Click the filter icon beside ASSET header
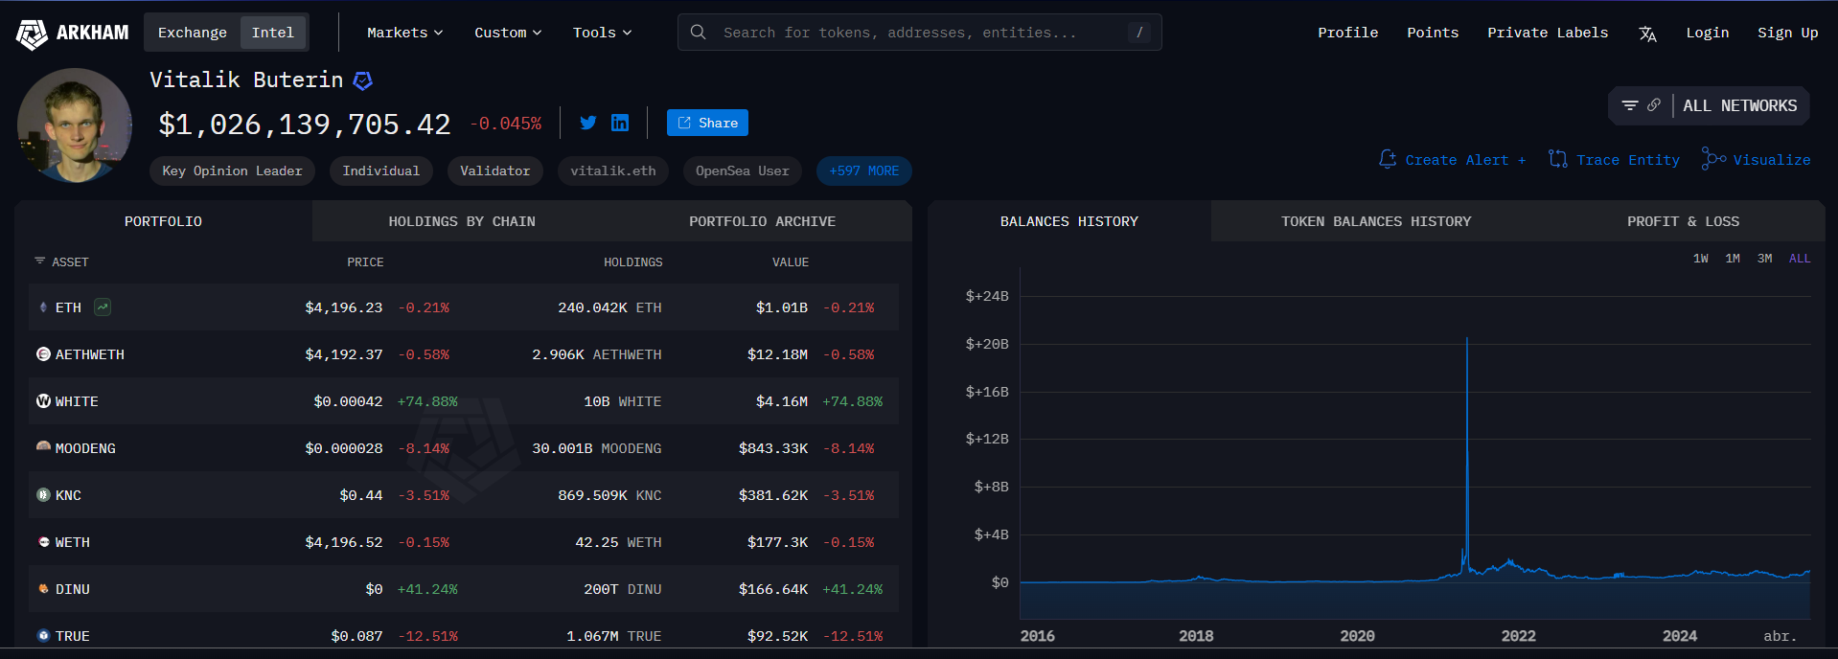The width and height of the screenshot is (1838, 659). tap(39, 261)
